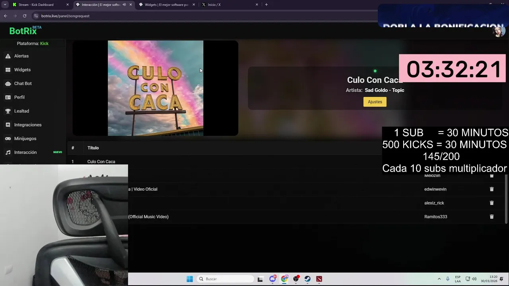The width and height of the screenshot is (509, 286).
Task: Close the Inicio / X tab
Action: (x=256, y=5)
